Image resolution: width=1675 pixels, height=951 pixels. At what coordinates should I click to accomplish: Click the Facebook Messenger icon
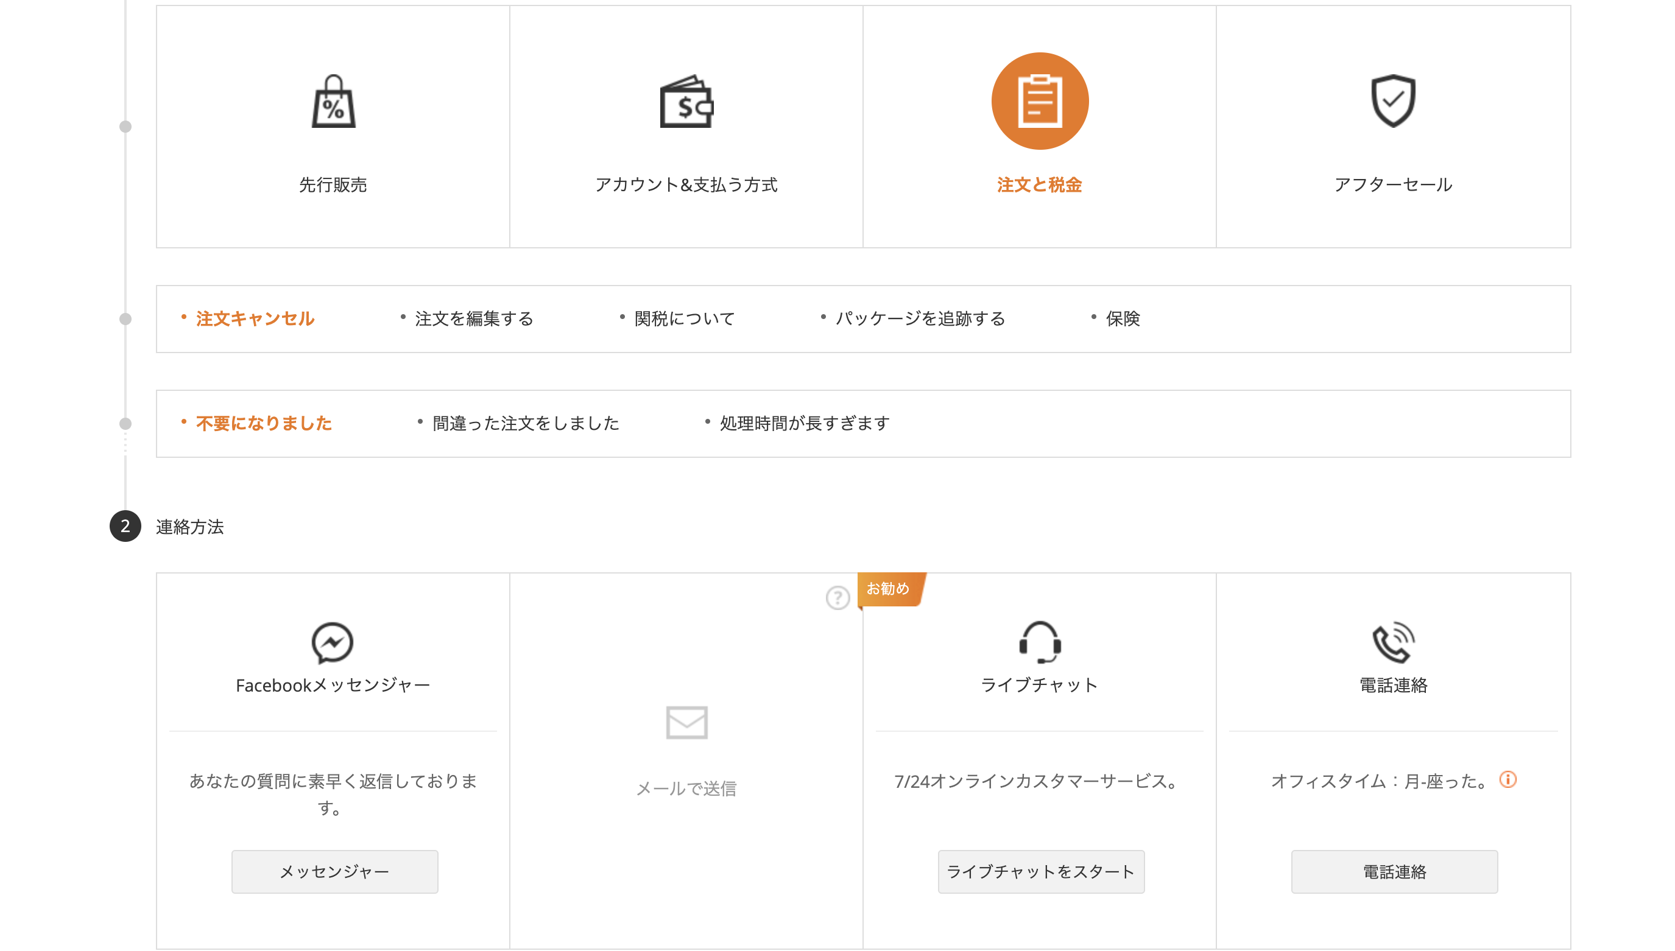click(x=333, y=643)
